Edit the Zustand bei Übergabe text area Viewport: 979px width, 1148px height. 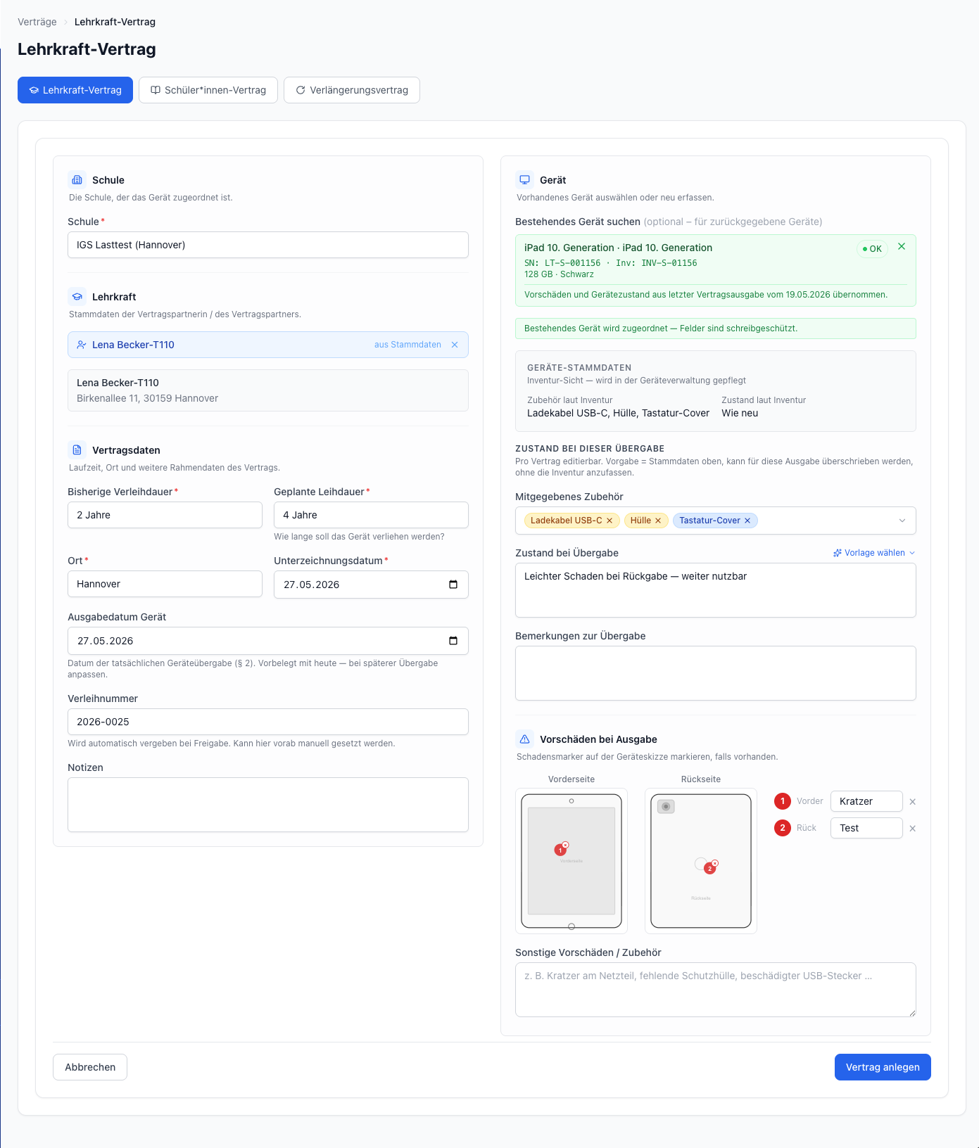[716, 590]
